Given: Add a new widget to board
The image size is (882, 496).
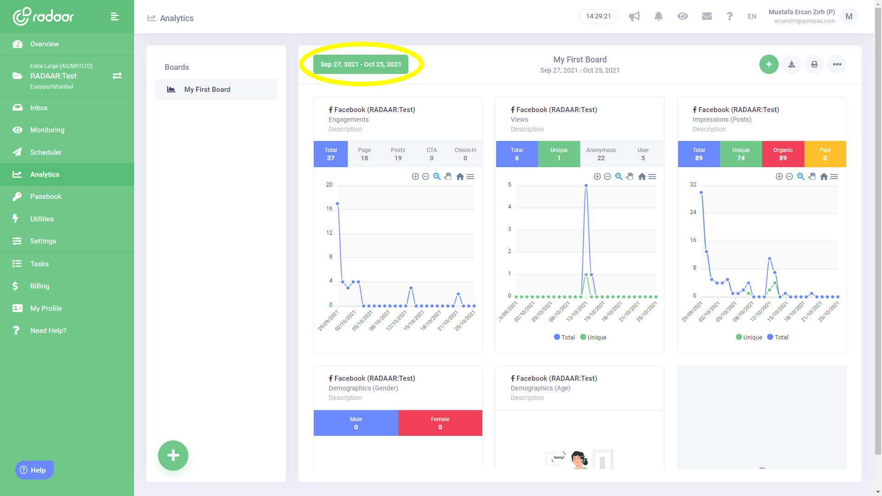Looking at the screenshot, I should 769,64.
